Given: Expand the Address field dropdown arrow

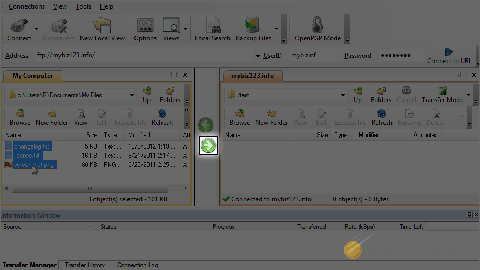Looking at the screenshot, I should tap(258, 56).
